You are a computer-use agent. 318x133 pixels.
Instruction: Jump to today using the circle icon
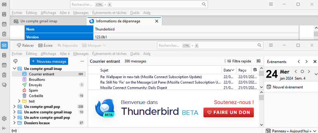(302, 71)
